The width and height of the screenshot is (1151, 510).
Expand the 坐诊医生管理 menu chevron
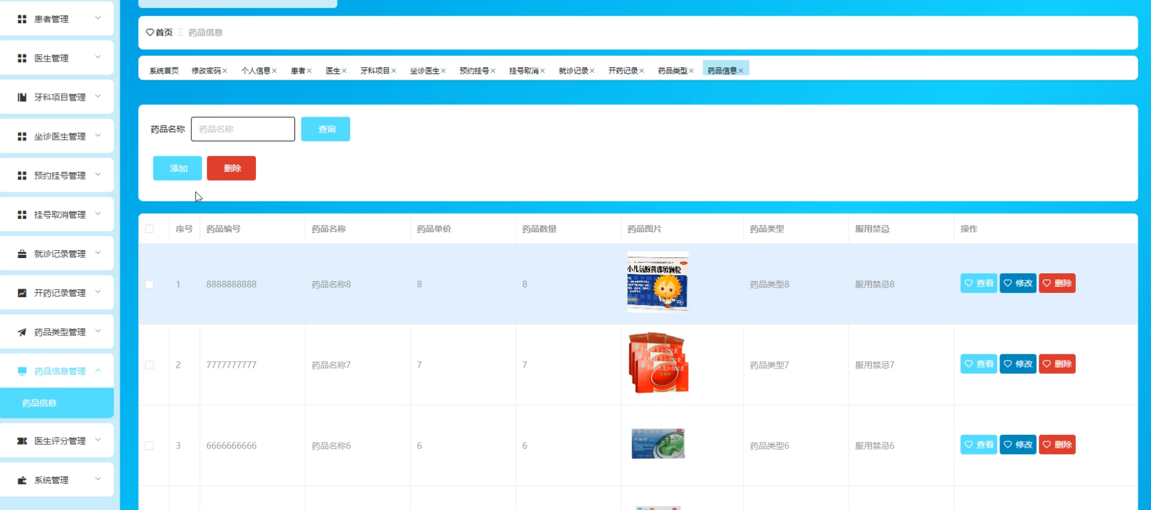(x=98, y=135)
